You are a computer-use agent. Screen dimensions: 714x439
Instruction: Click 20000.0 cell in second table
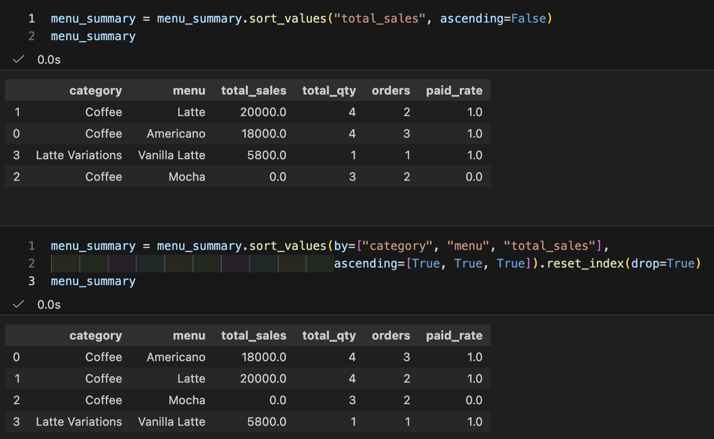tap(263, 379)
